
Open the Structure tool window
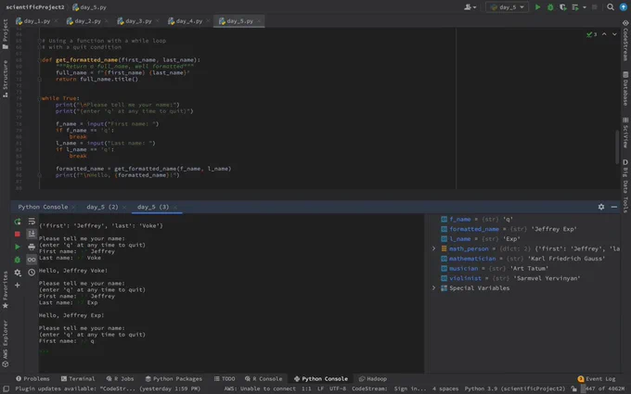[6, 79]
